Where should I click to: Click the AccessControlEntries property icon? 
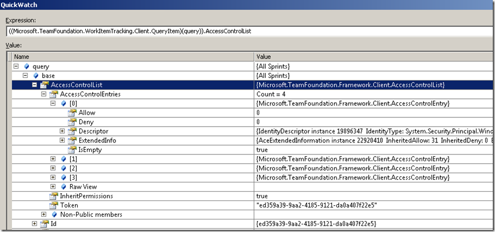(54, 94)
